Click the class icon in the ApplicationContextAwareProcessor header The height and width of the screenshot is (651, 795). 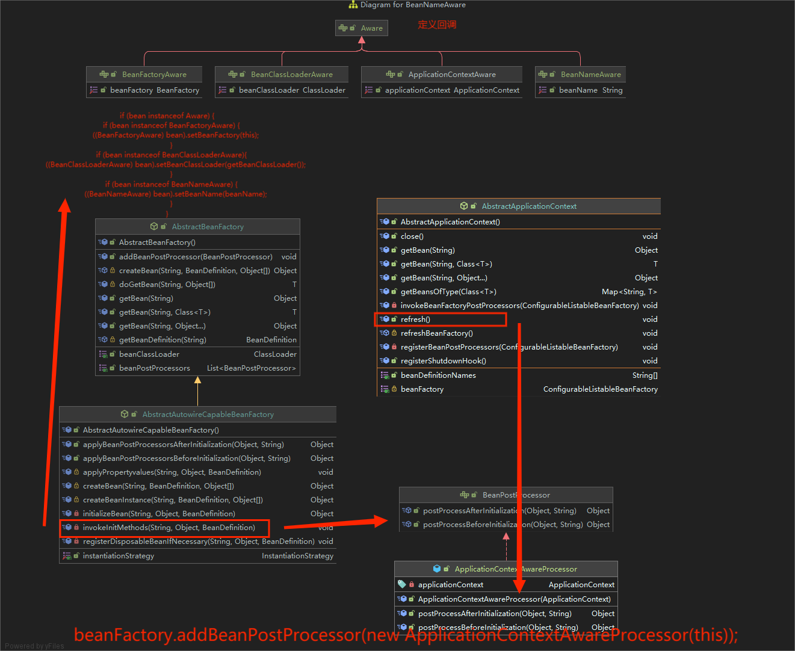coord(437,569)
